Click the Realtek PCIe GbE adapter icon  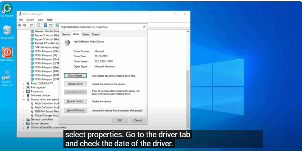click(32, 43)
